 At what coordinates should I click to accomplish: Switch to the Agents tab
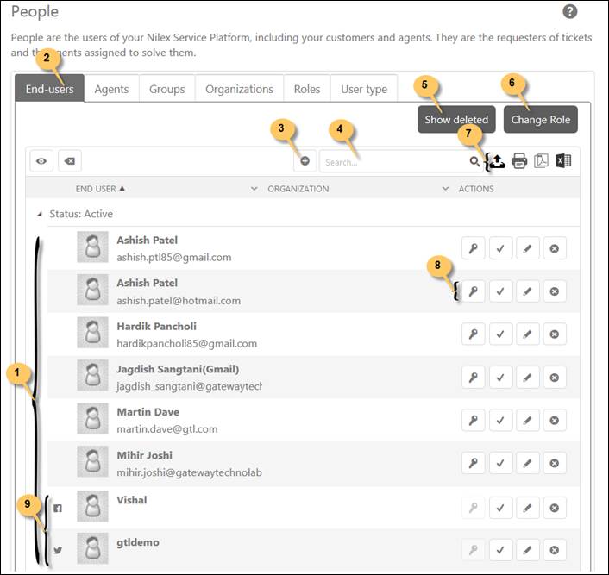point(111,89)
